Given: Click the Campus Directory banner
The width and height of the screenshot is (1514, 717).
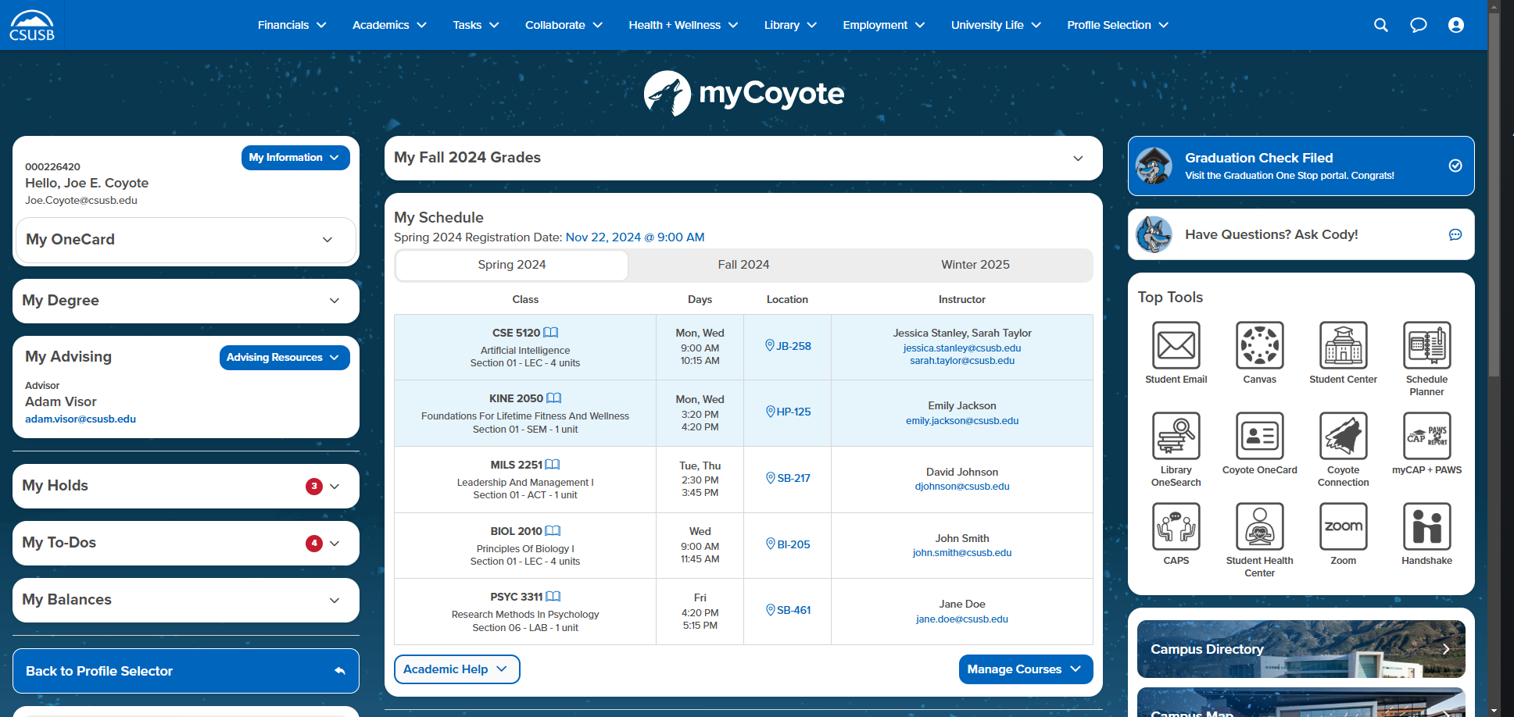Looking at the screenshot, I should pos(1300,649).
